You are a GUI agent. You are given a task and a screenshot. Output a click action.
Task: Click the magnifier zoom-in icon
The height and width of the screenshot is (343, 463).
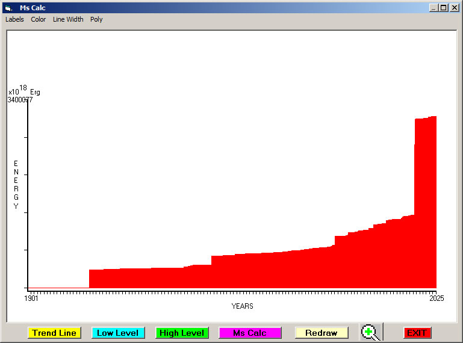coord(370,332)
